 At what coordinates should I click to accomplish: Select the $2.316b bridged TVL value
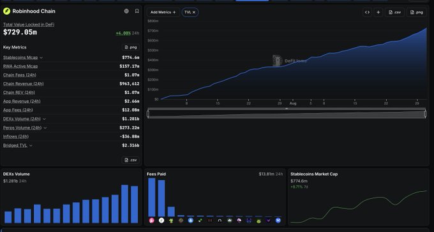[x=131, y=145]
